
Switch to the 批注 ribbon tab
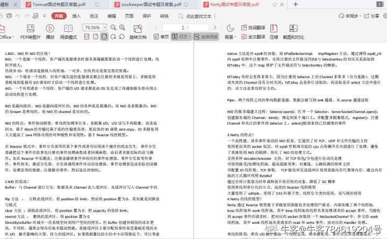[x=94, y=16]
